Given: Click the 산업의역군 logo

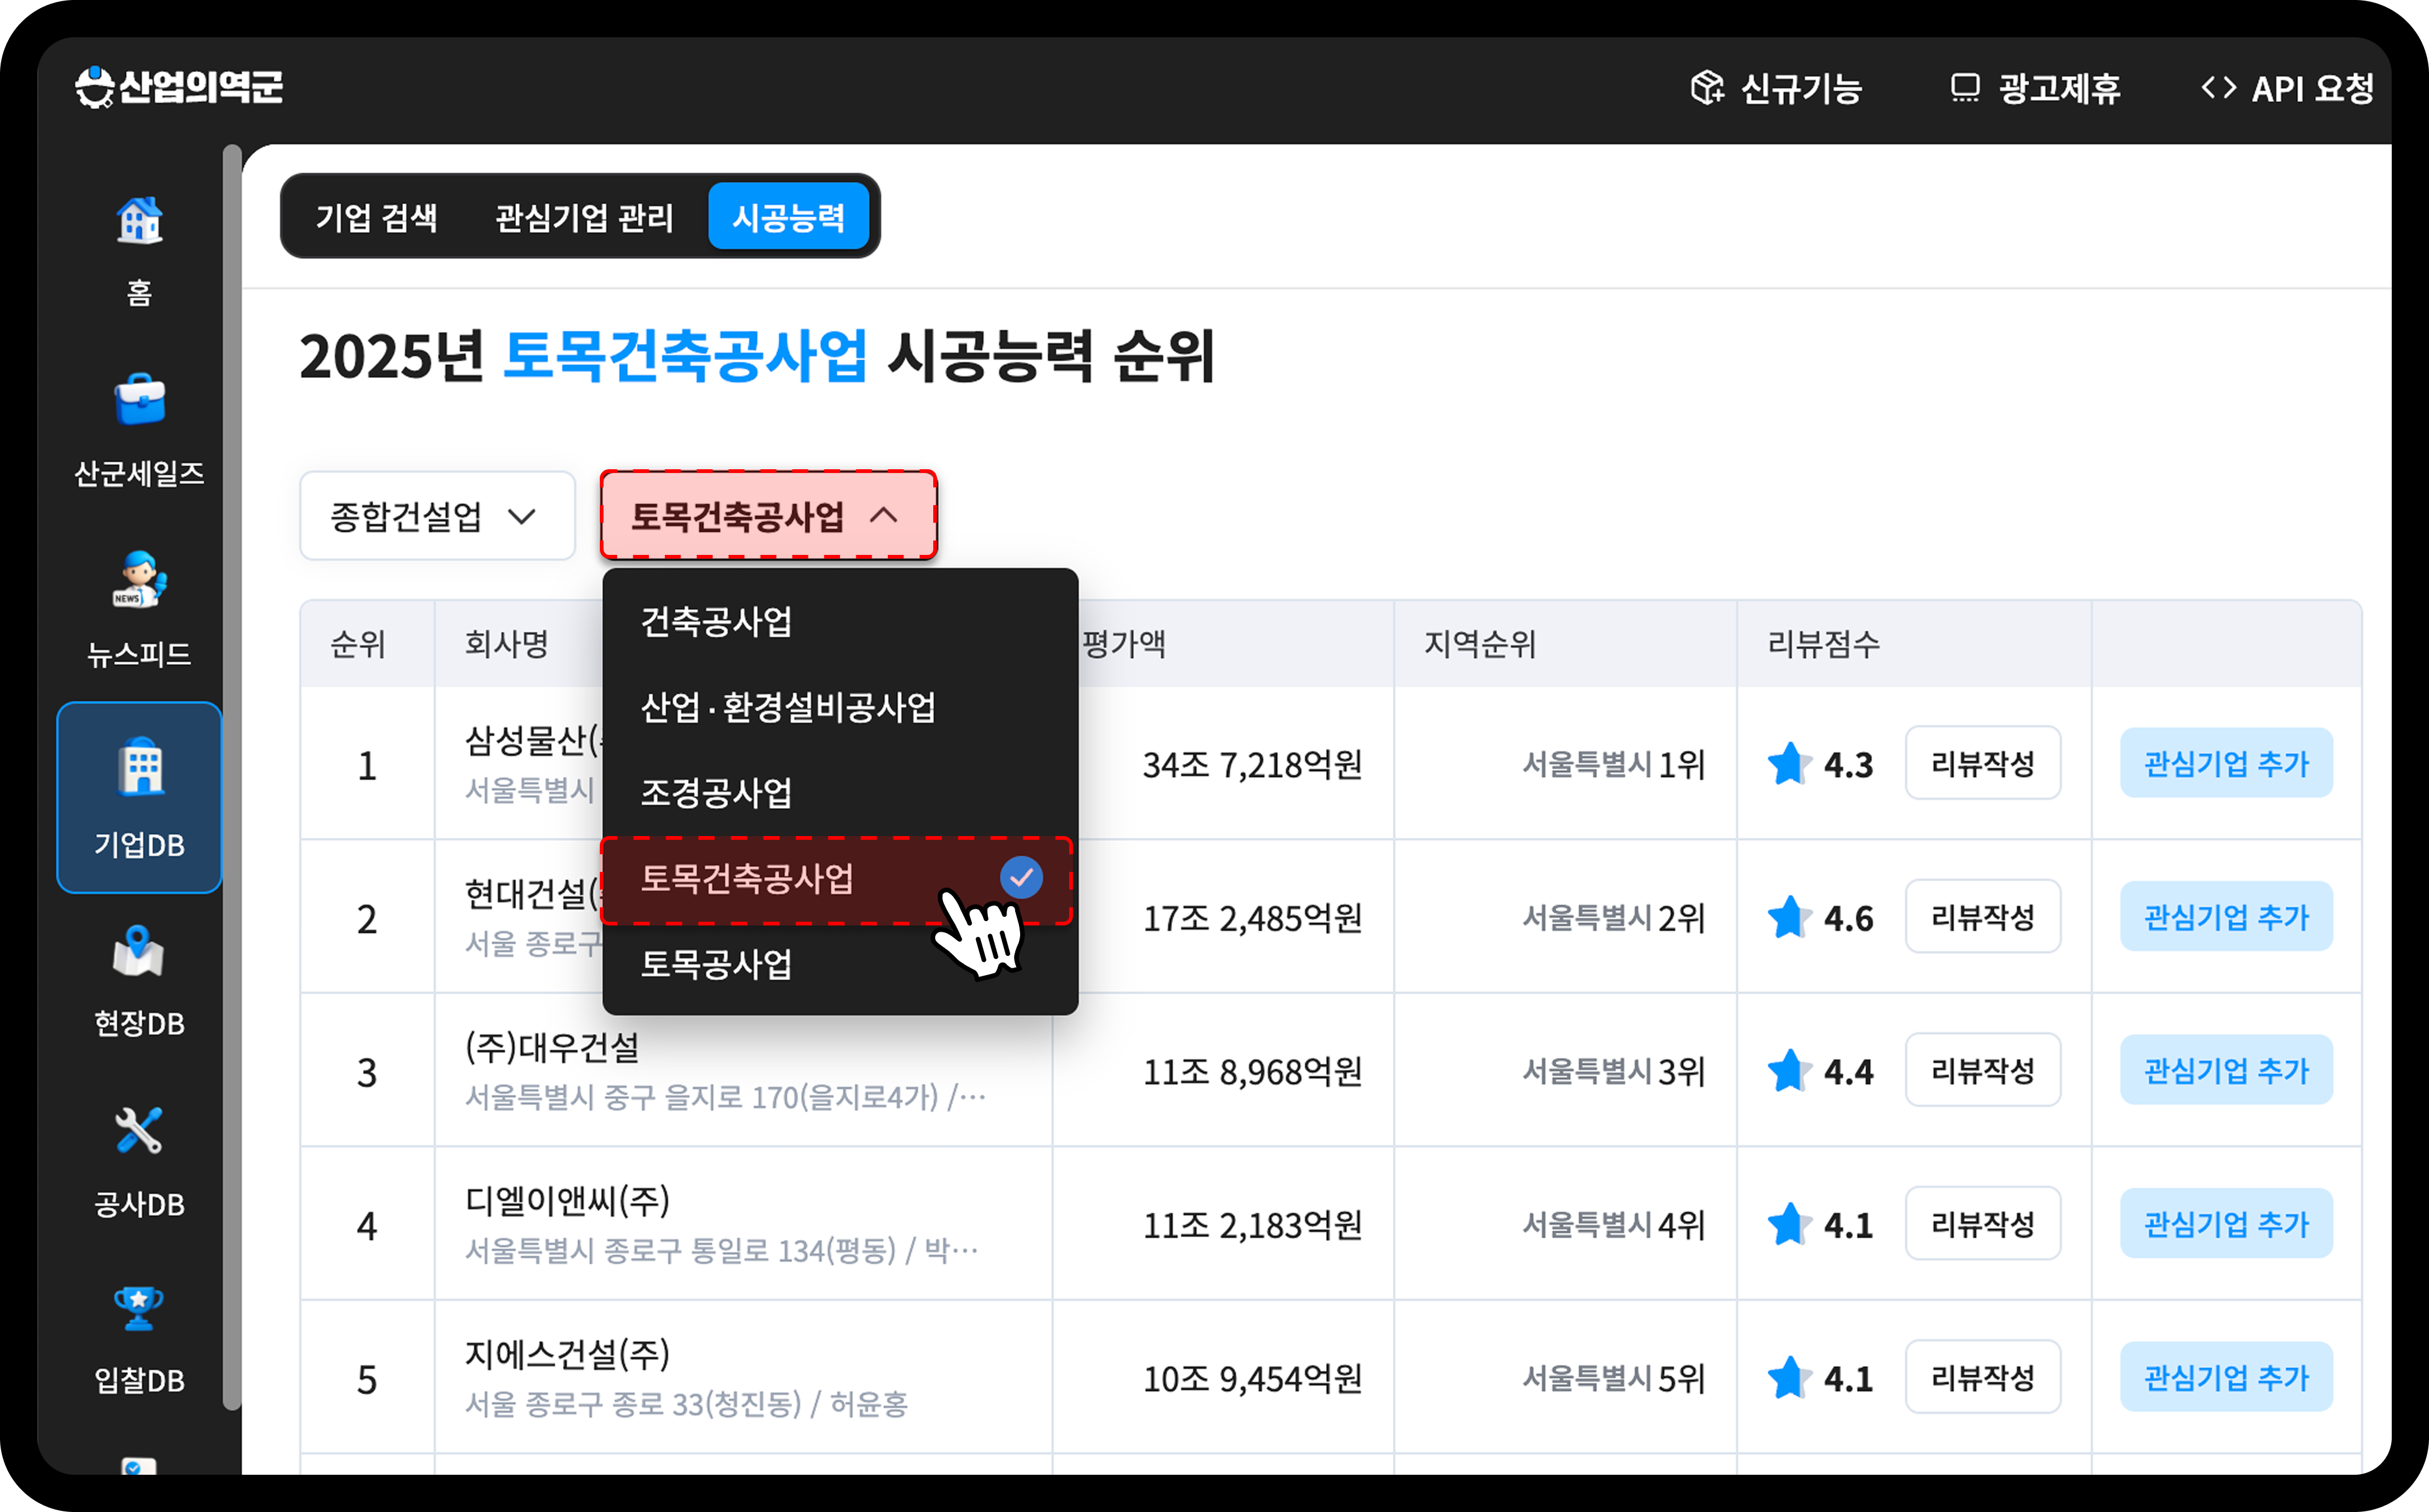Looking at the screenshot, I should [179, 88].
